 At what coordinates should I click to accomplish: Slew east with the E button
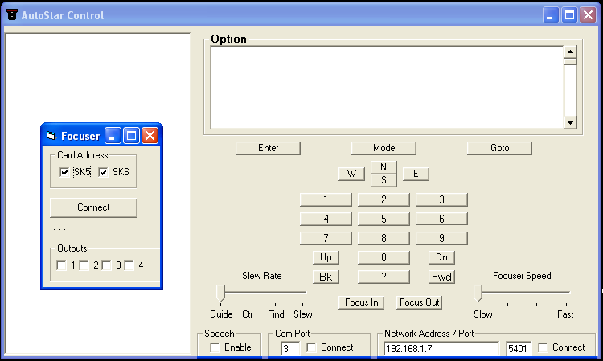click(x=416, y=174)
